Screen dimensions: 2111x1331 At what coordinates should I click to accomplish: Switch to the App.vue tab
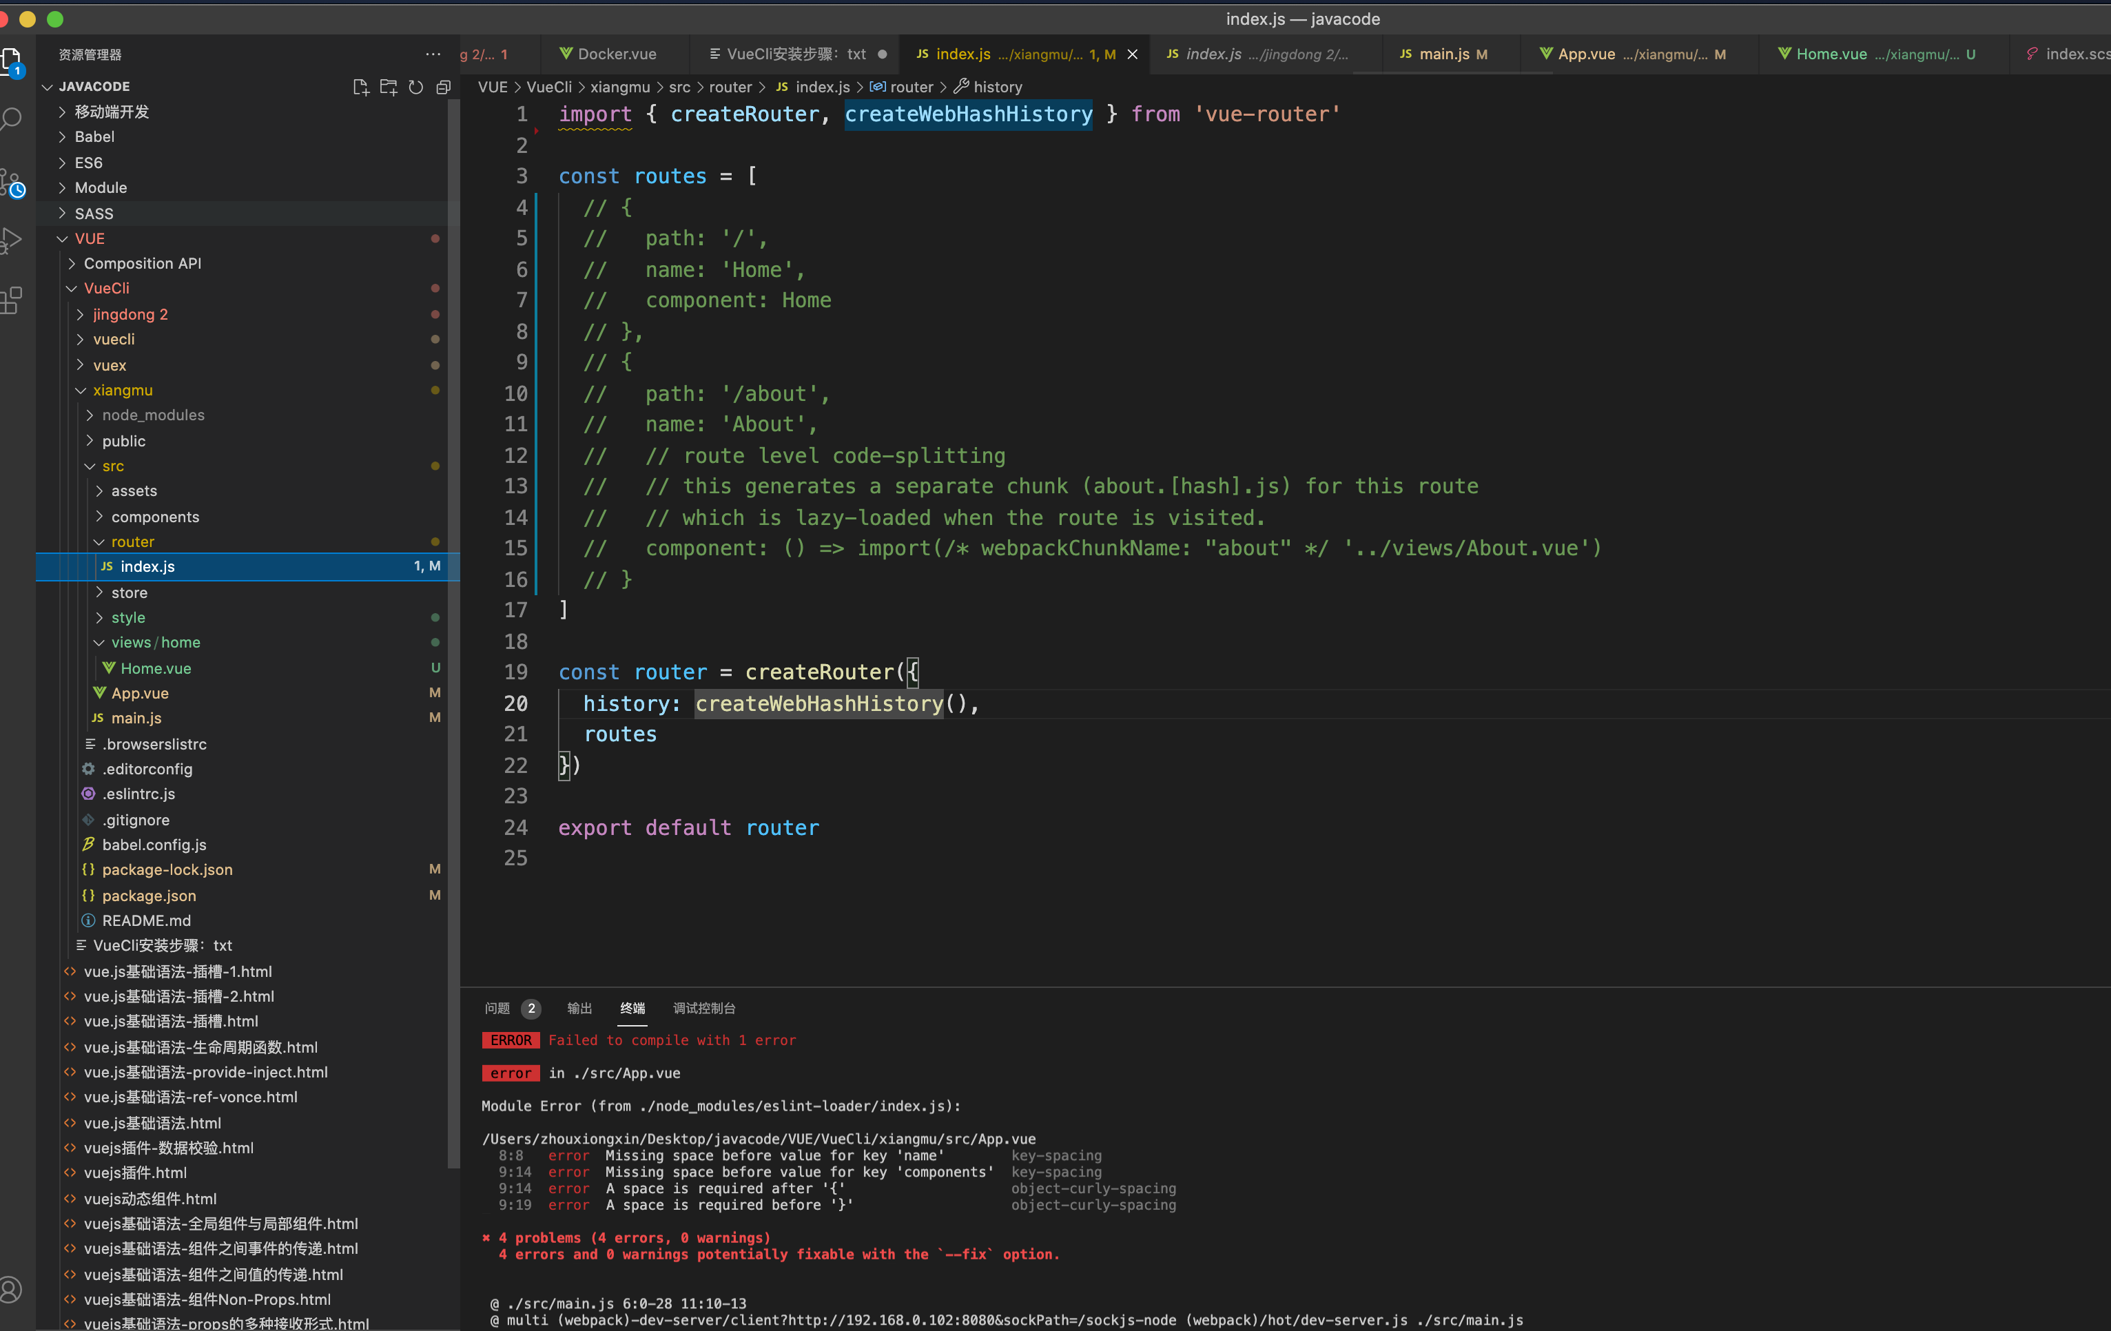1638,54
